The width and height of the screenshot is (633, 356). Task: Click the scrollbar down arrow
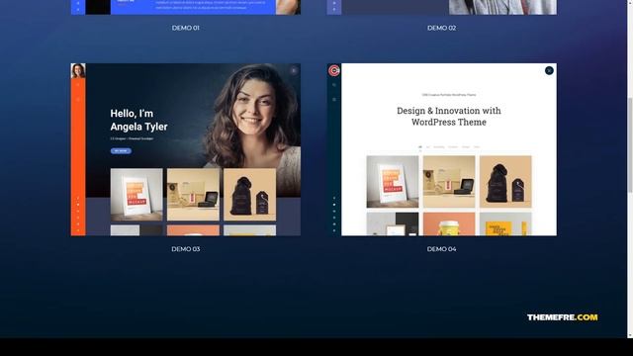(x=630, y=335)
